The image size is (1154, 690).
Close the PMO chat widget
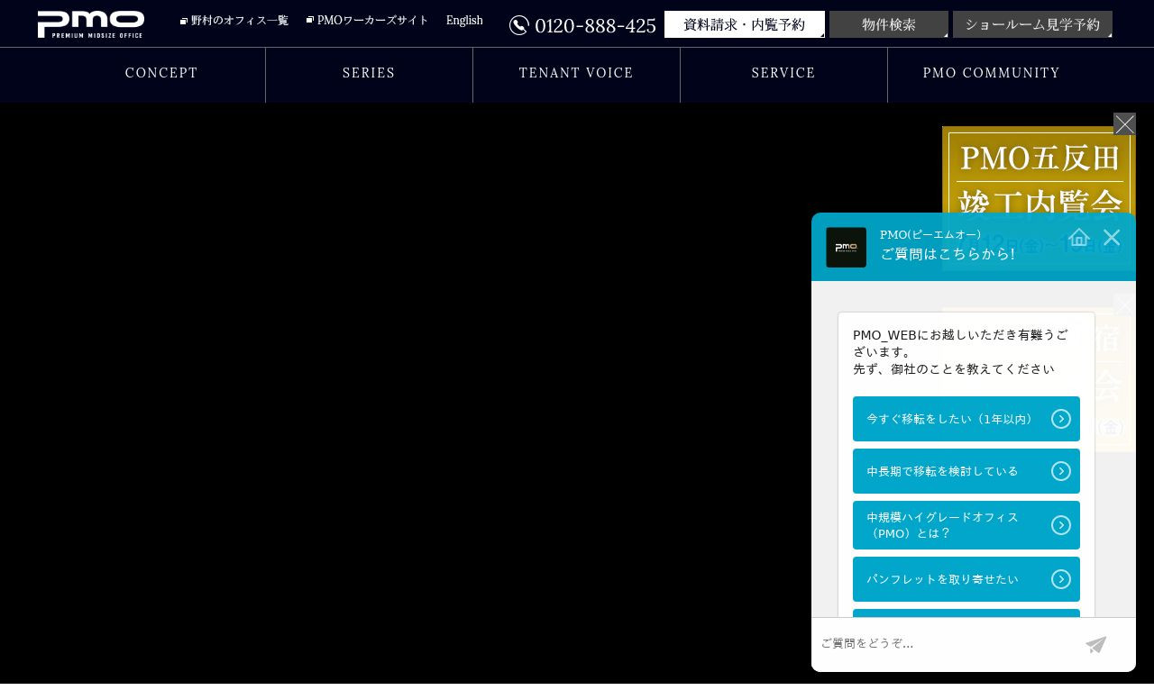(1112, 237)
